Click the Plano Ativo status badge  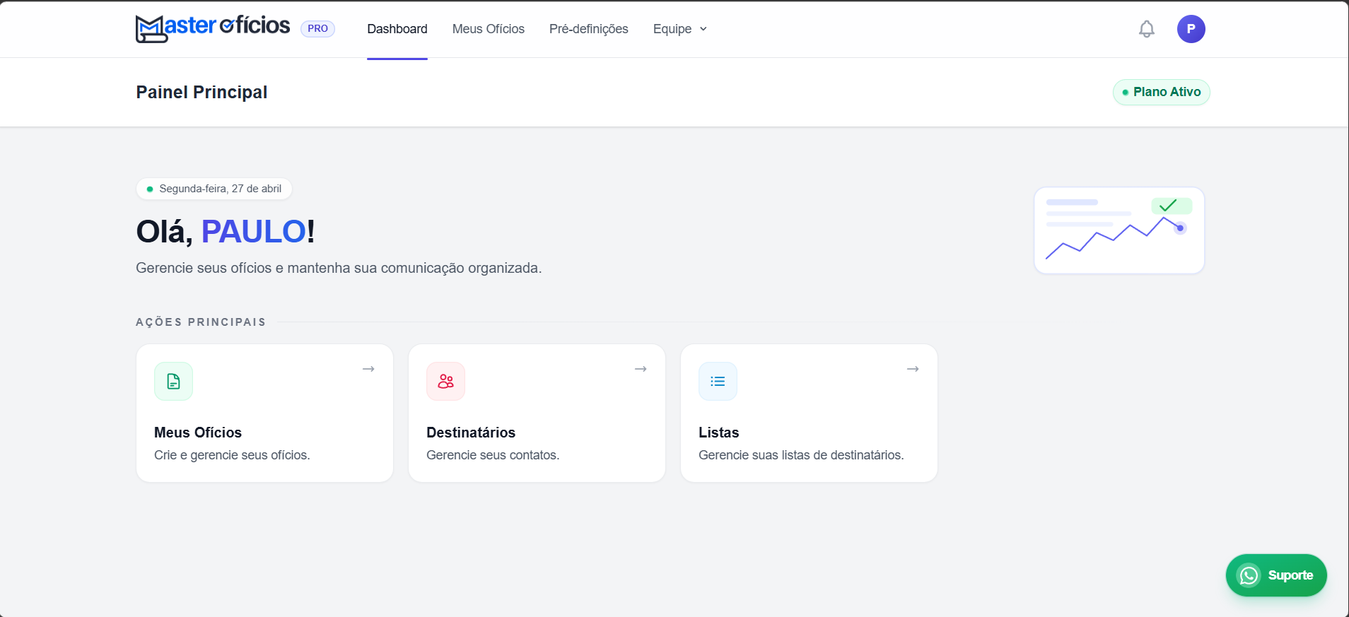(1162, 92)
